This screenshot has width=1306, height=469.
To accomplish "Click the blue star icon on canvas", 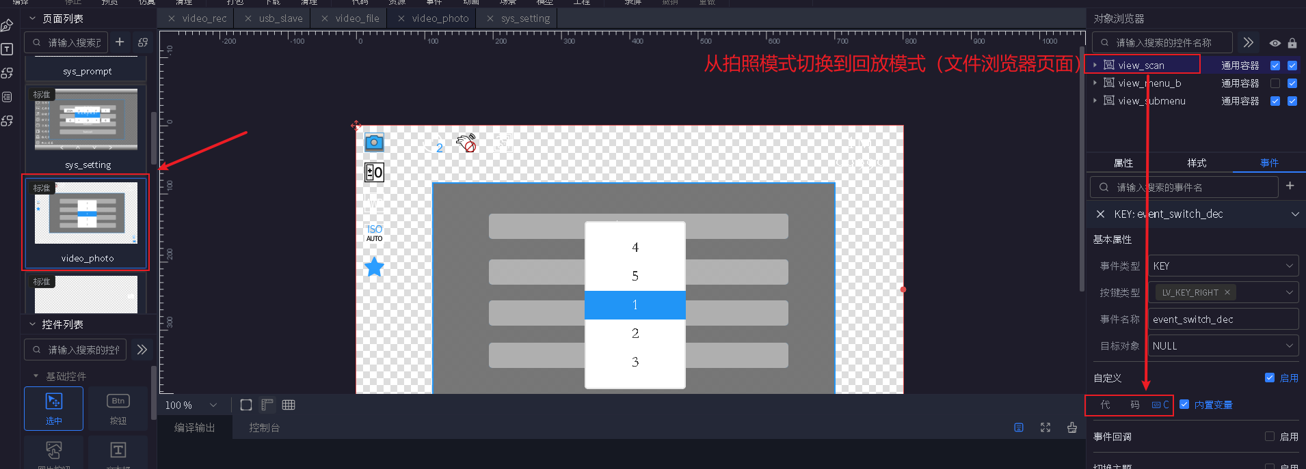I will (x=374, y=267).
